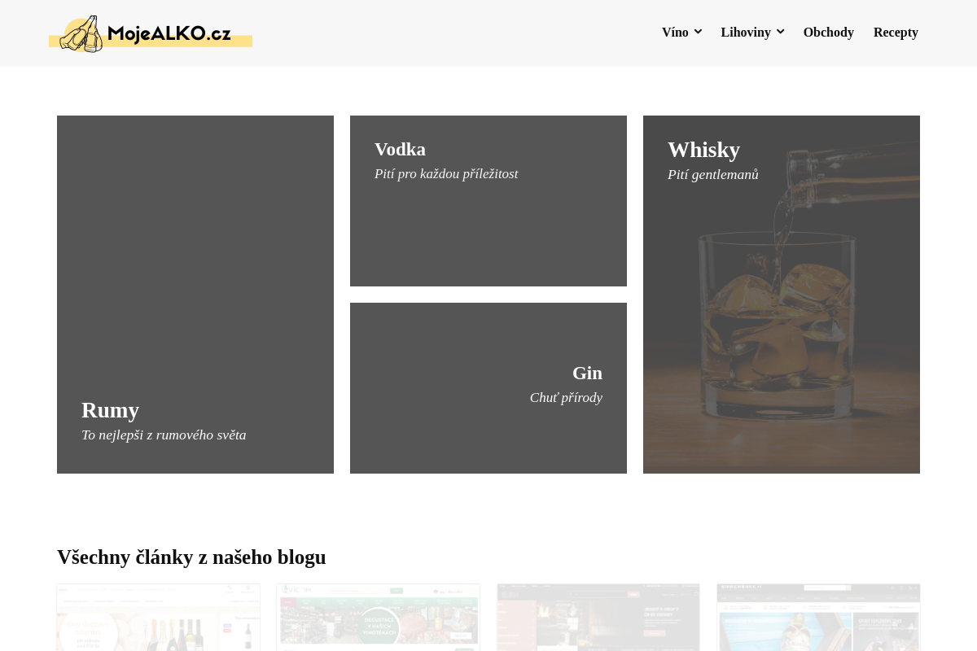This screenshot has width=977, height=651.
Task: Open the Lihoviny menu item
Action: point(746,33)
